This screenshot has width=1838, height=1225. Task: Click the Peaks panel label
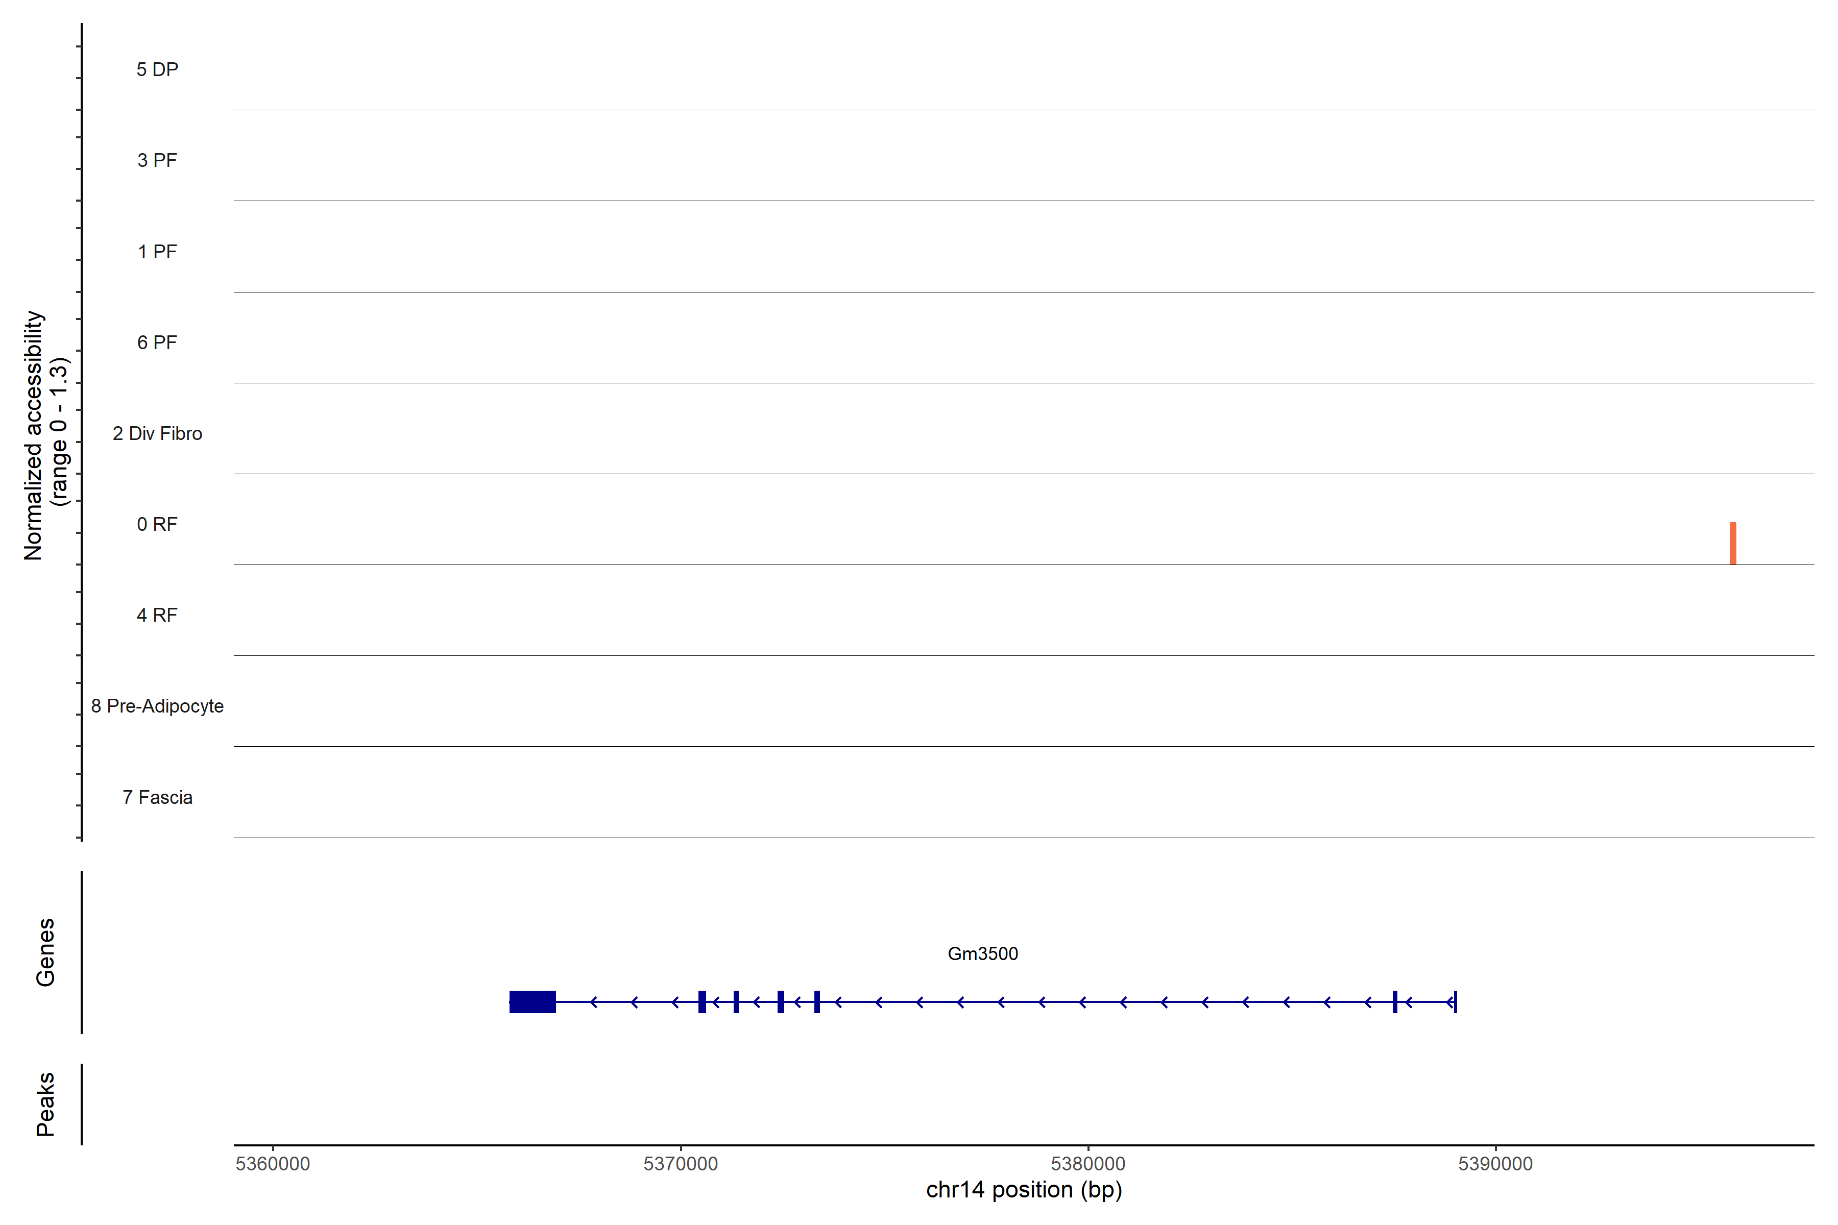point(45,1104)
